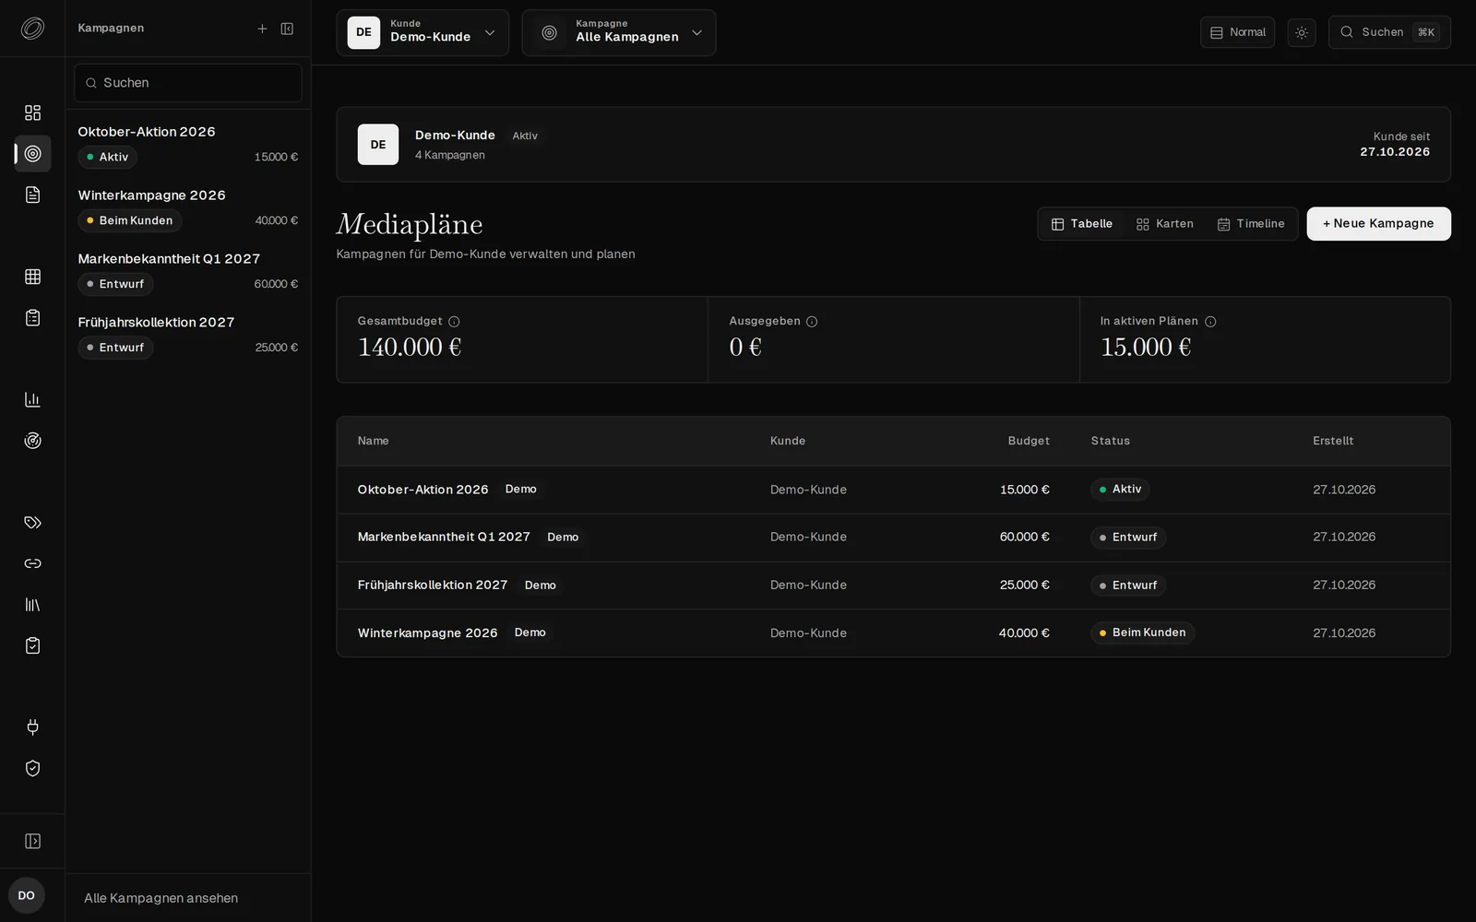This screenshot has height=922, width=1476.
Task: Click the link chain icon in the sidebar
Action: click(x=32, y=563)
